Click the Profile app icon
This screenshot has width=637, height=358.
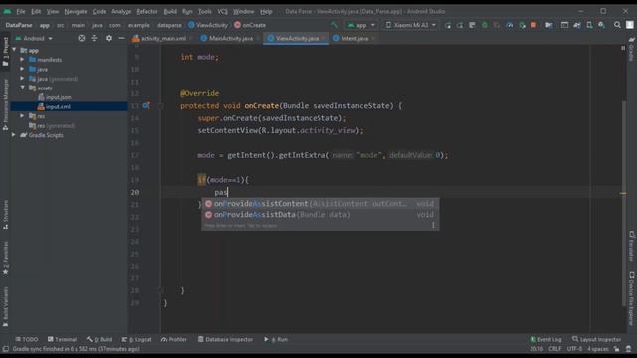pos(509,25)
